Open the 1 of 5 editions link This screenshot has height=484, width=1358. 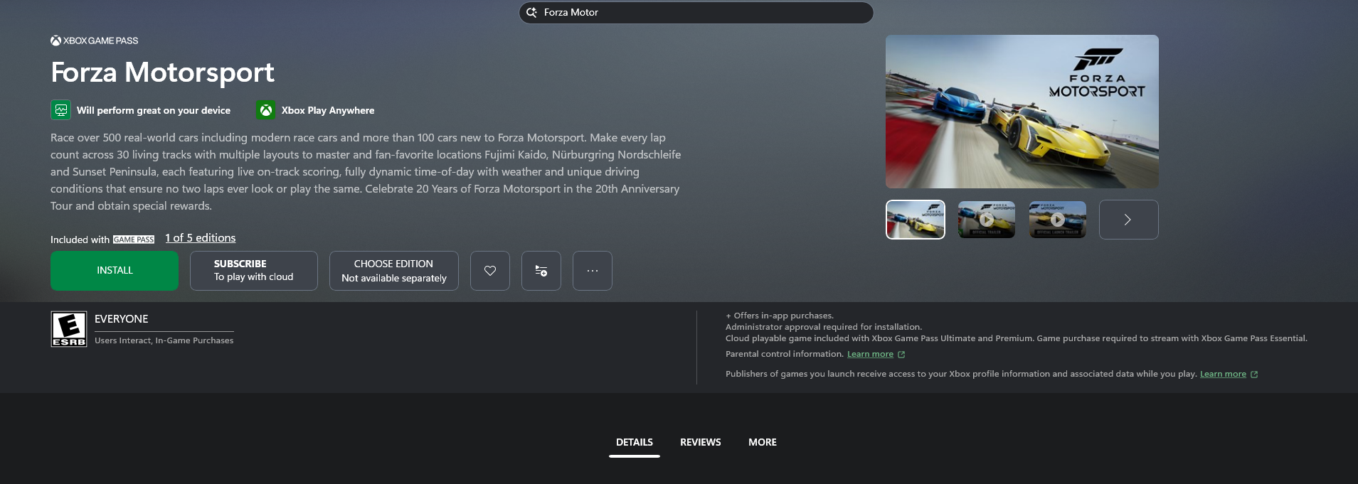(x=200, y=238)
